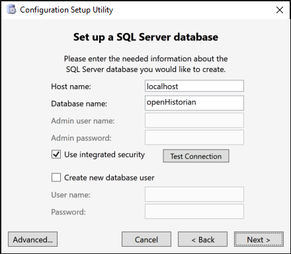Image resolution: width=291 pixels, height=254 pixels.
Task: Click the new user Password field
Action: (x=194, y=211)
